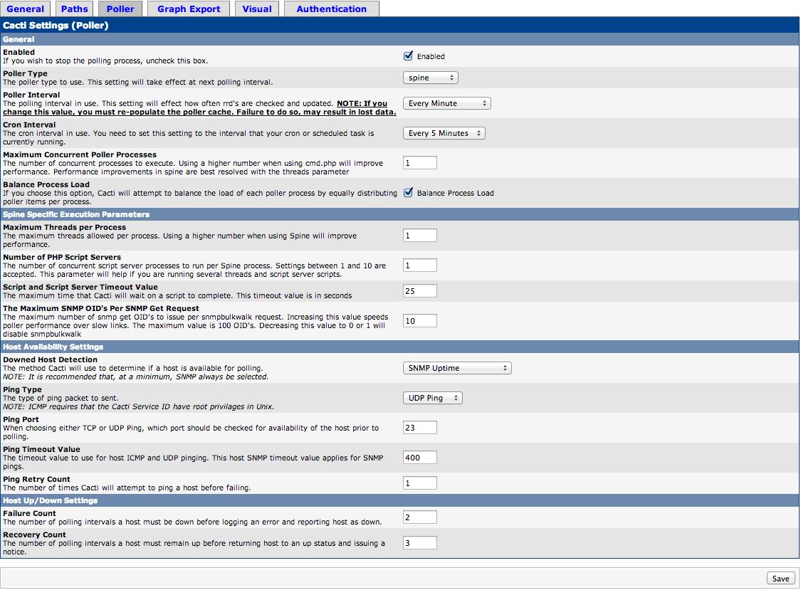Focus the Maximum Threads per Process field
This screenshot has height=590, width=801.
(x=420, y=236)
